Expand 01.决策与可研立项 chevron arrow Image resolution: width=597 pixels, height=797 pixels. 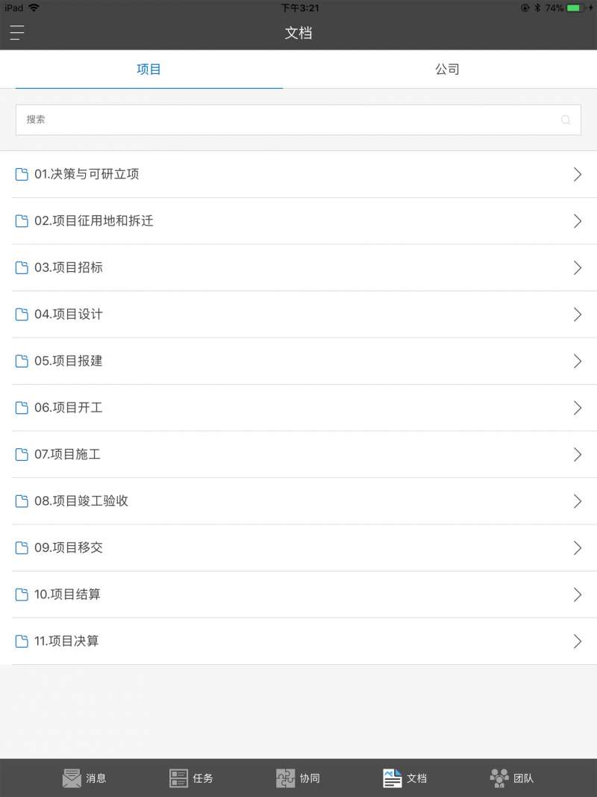click(577, 174)
